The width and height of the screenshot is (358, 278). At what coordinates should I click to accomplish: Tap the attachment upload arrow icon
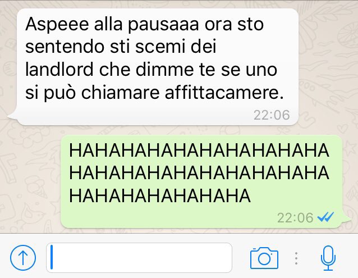tap(23, 258)
